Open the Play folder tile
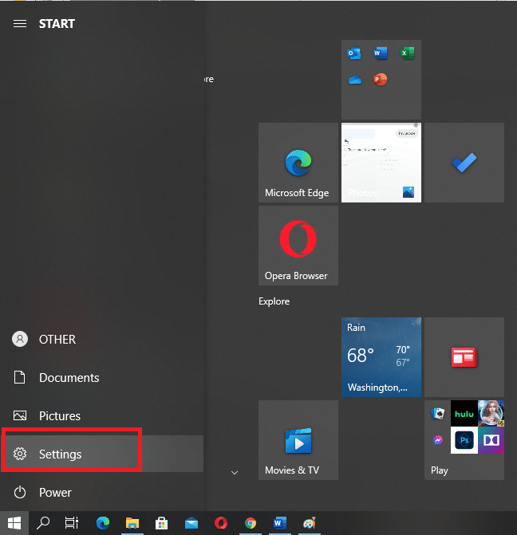Screen dimensions: 517x535 point(464,440)
